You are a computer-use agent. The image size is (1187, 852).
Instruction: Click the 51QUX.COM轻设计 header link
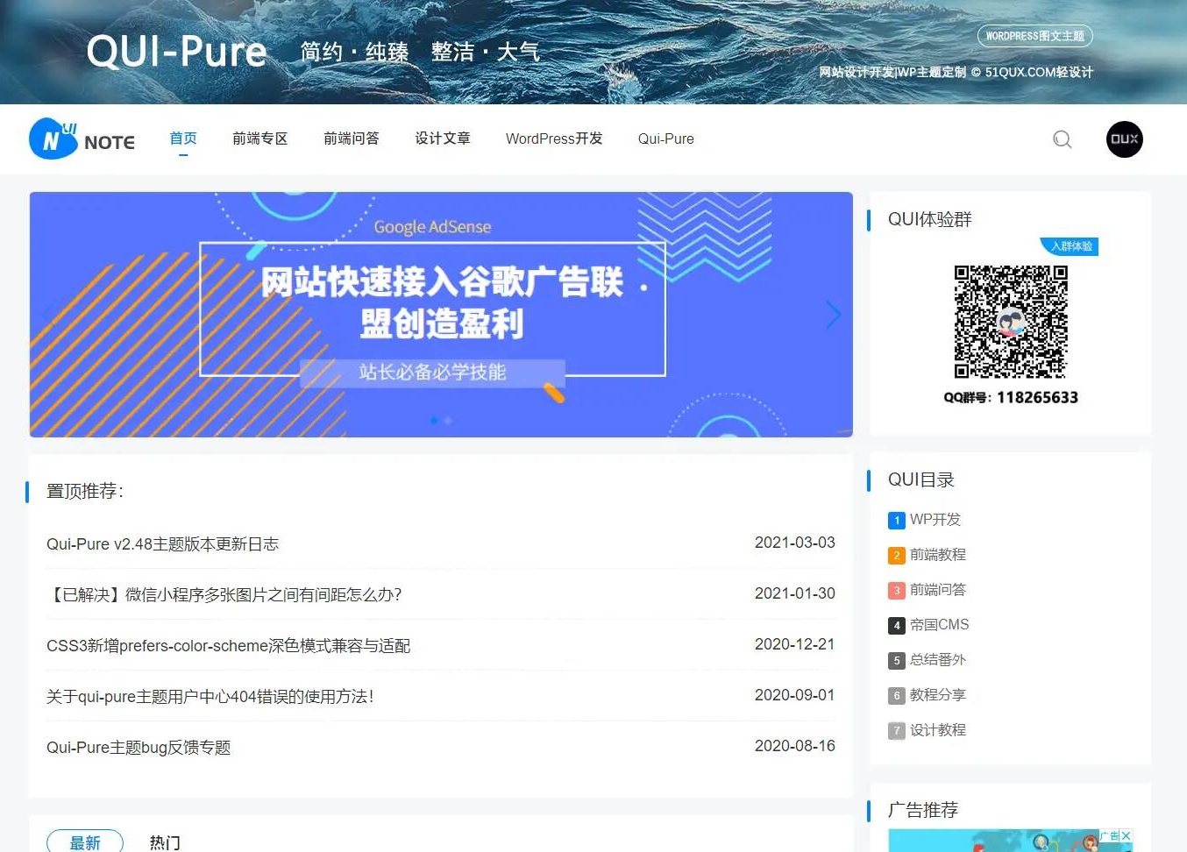(x=1041, y=72)
